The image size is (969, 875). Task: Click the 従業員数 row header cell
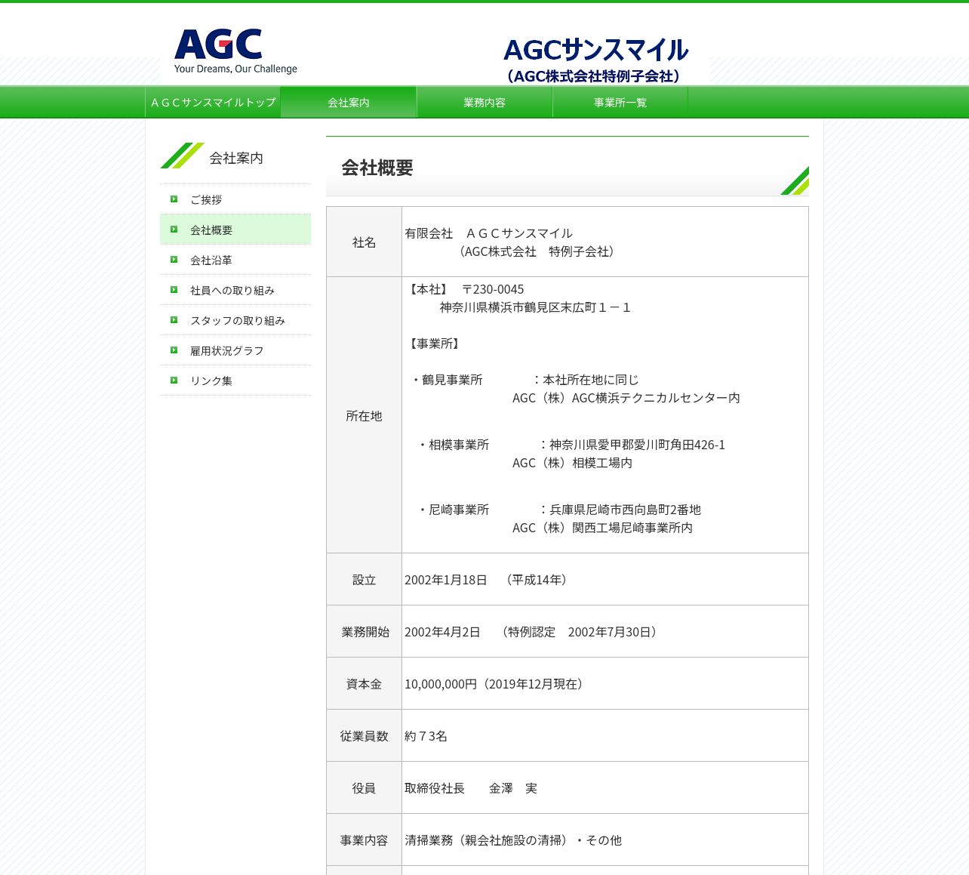(x=364, y=735)
